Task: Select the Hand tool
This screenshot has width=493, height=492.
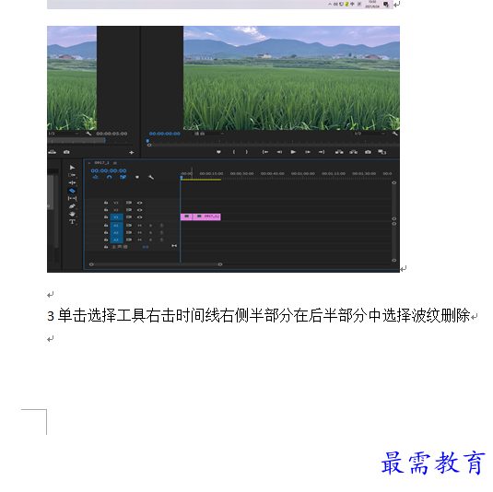Action: 72,214
